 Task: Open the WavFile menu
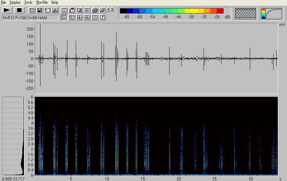tap(42, 2)
